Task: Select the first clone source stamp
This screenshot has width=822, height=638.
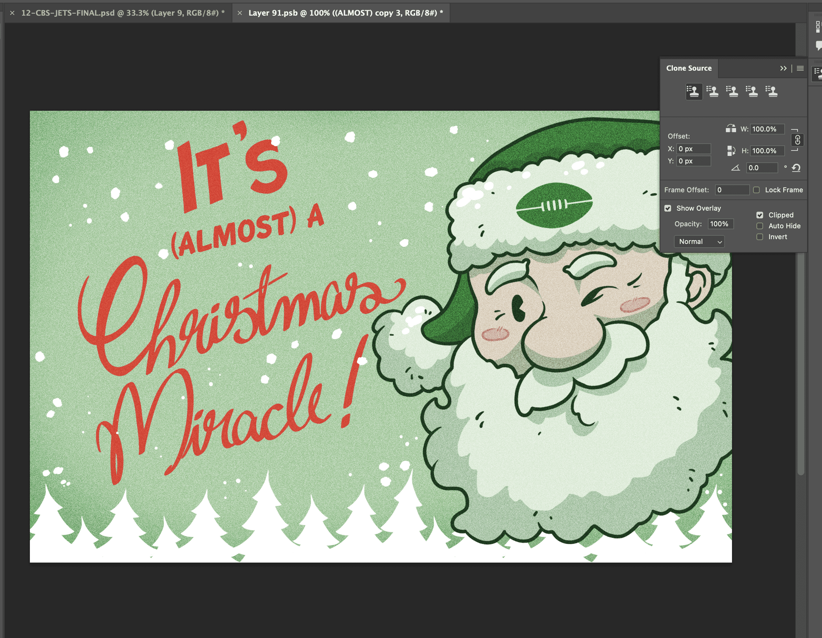Action: coord(694,91)
